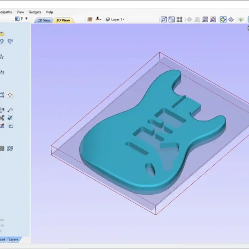Toggle the highlighted blue 3D shading icon
The image size is (249, 249).
coord(223,19)
